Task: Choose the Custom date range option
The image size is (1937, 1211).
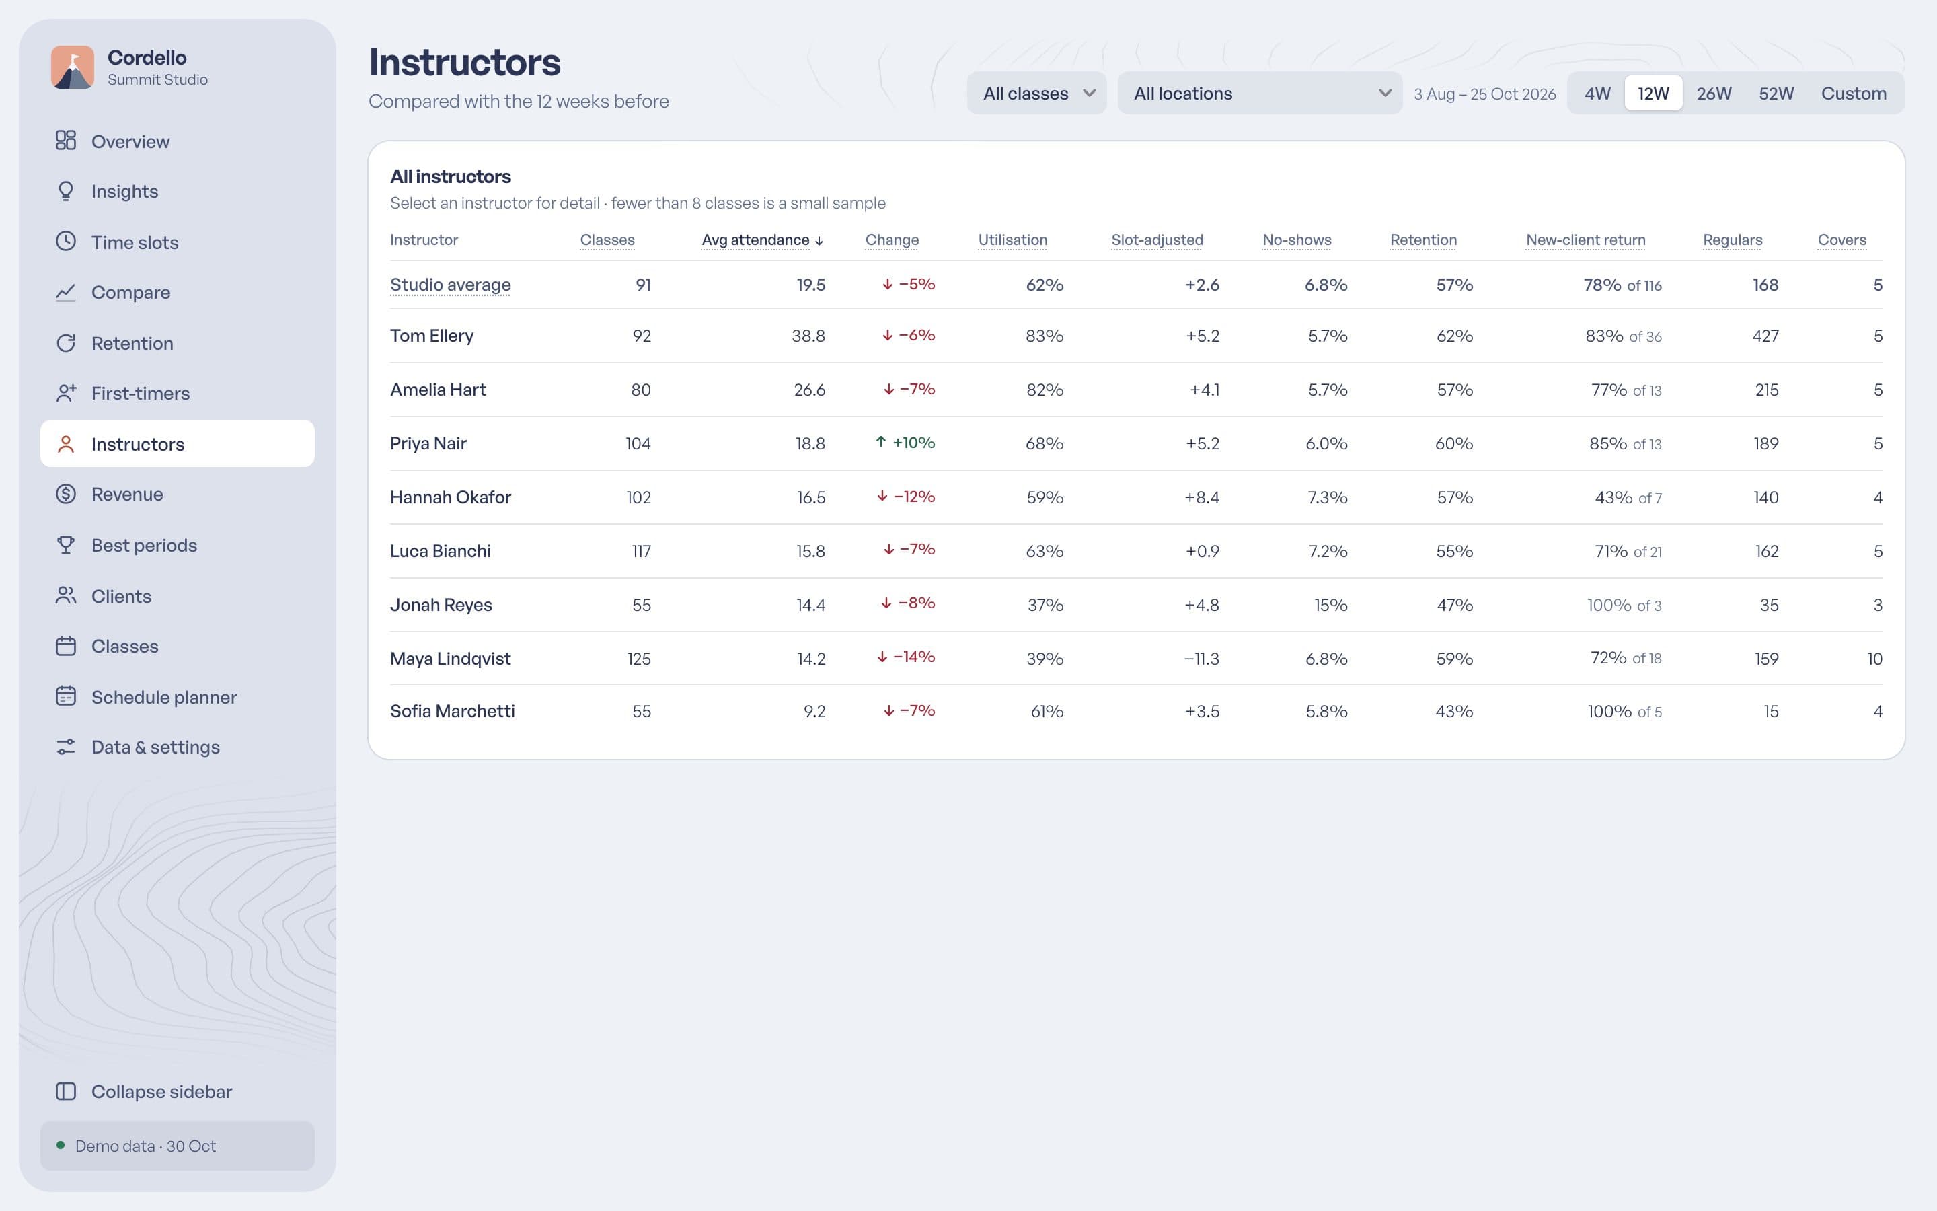Action: (x=1854, y=93)
